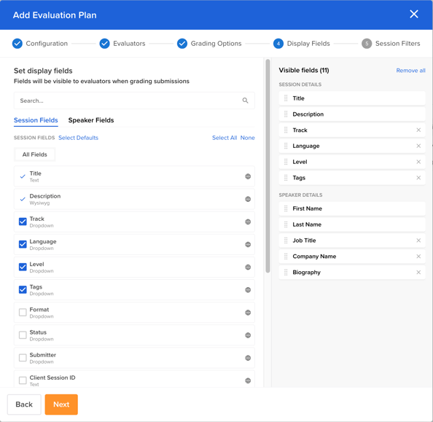Viewport: 433px width, 422px height.
Task: Enable the Format checkbox
Action: 23,313
